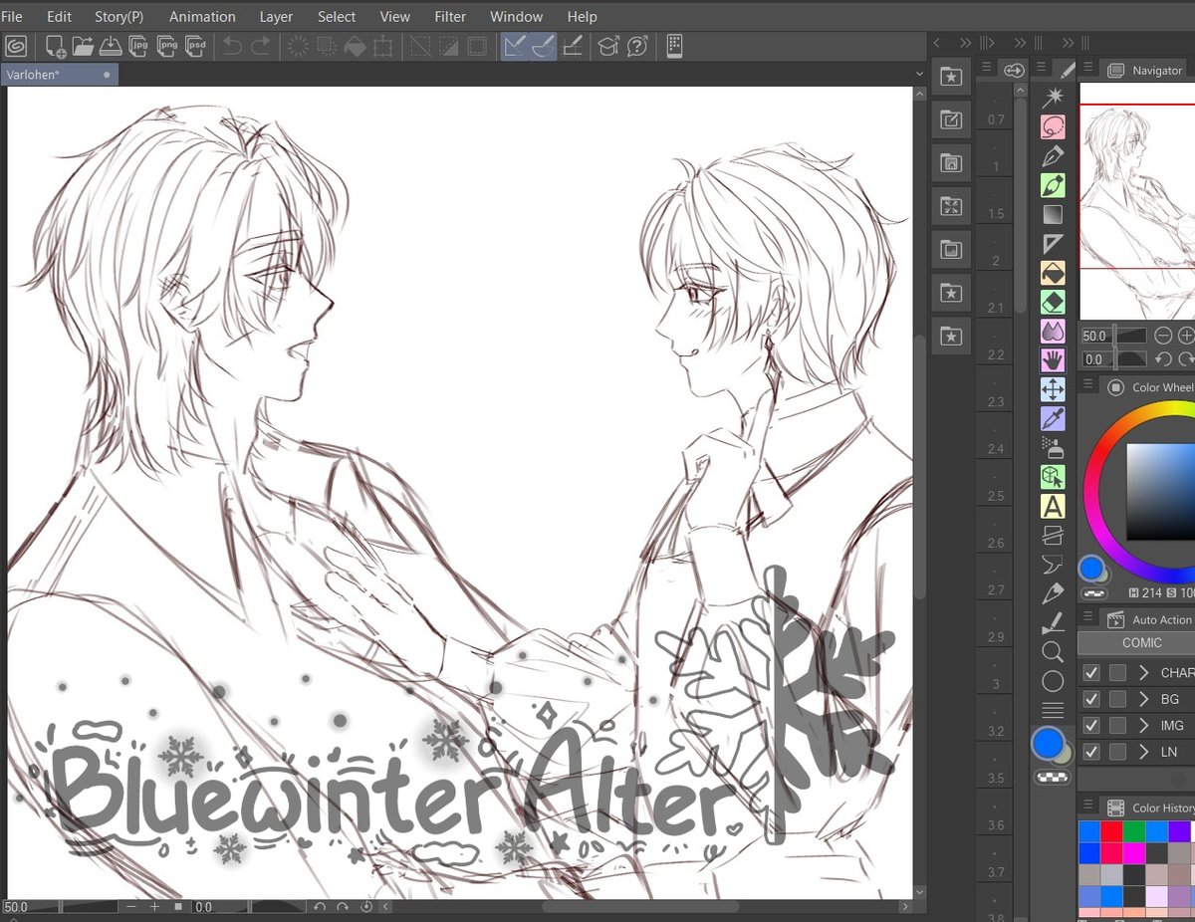Pick red swatch in Color History
This screenshot has width=1195, height=922.
tap(1111, 831)
